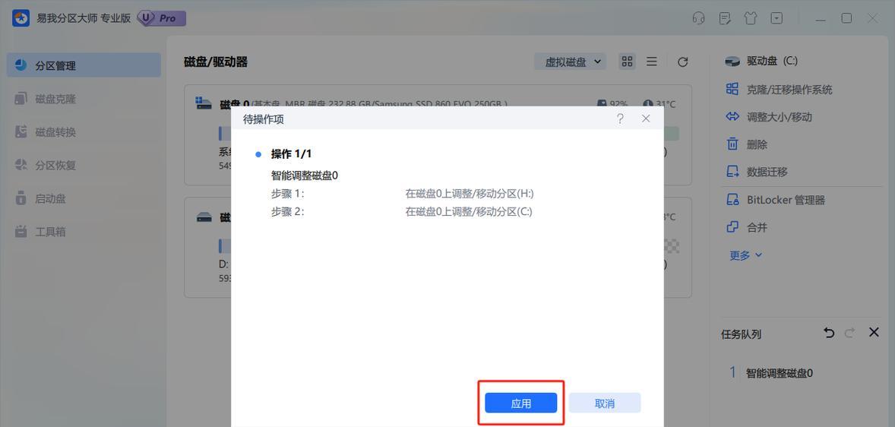This screenshot has width=895, height=427.
Task: Click the blue 应用 button
Action: pos(520,403)
